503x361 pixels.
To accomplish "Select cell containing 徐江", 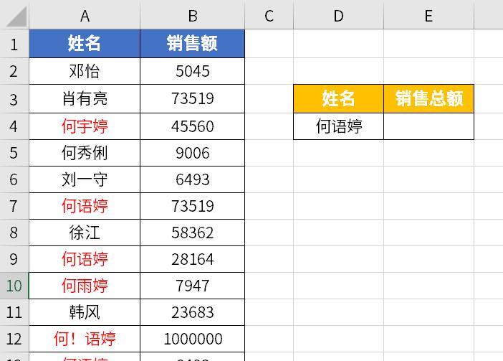I will pyautogui.click(x=85, y=233).
